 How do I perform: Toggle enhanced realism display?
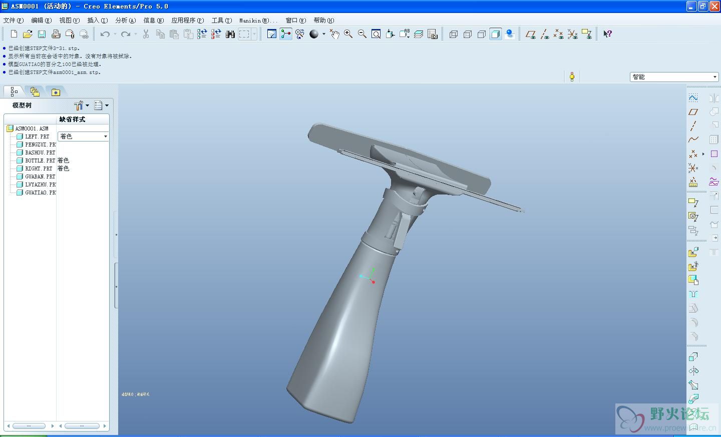pyautogui.click(x=510, y=34)
